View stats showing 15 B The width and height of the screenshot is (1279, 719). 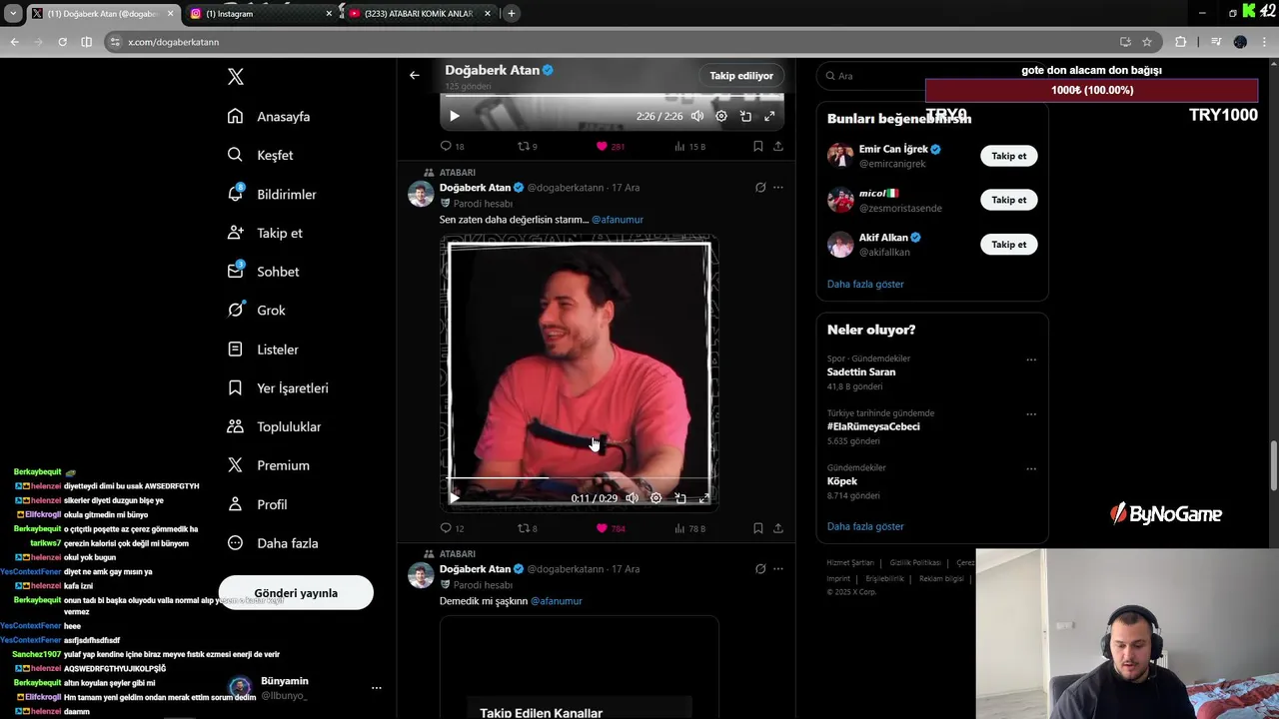pyautogui.click(x=690, y=146)
